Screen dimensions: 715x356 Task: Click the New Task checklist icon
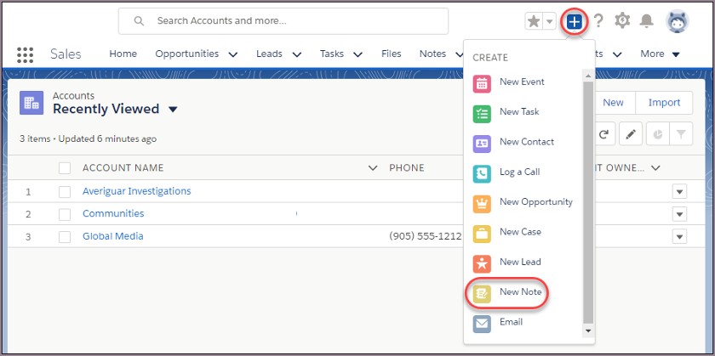[x=482, y=114]
